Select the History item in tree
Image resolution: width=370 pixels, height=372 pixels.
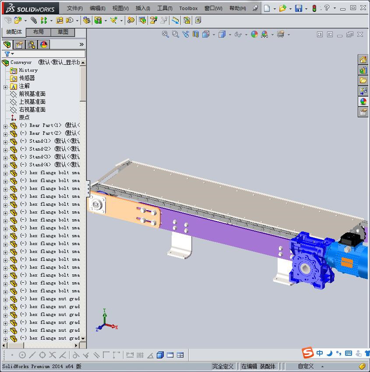(x=28, y=70)
